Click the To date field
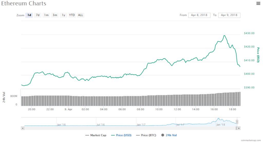 coord(229,15)
